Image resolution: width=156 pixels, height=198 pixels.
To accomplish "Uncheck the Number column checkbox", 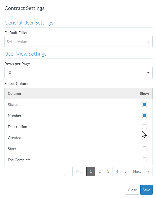I will click(x=144, y=116).
